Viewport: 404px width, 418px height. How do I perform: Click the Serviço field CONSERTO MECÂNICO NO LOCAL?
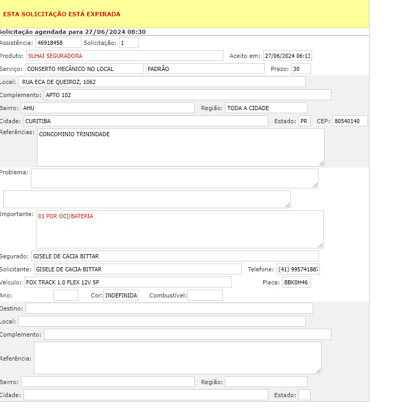(84, 69)
